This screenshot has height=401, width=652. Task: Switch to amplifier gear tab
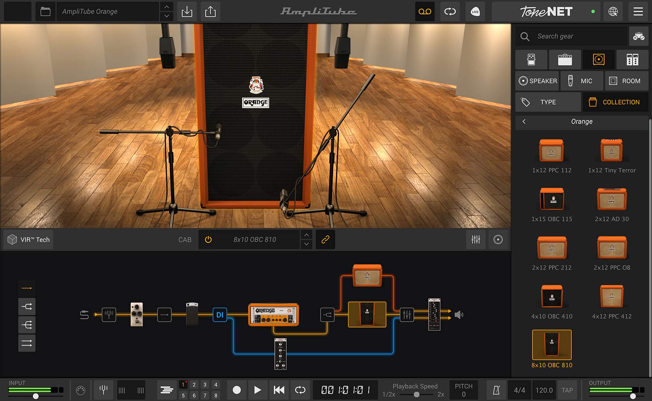point(565,59)
